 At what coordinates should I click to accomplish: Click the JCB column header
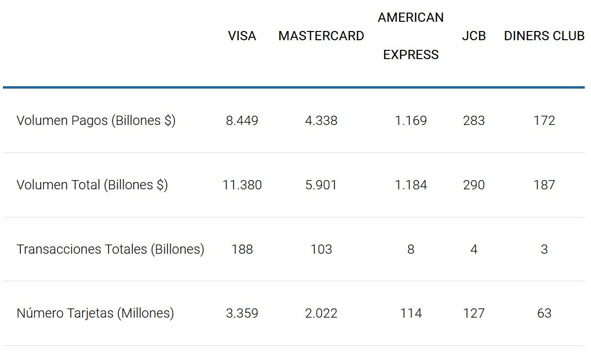pyautogui.click(x=474, y=36)
